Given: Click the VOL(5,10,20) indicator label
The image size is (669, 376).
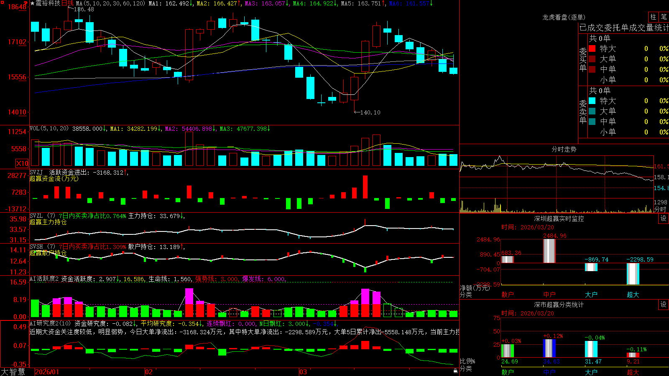Looking at the screenshot, I should tap(49, 129).
